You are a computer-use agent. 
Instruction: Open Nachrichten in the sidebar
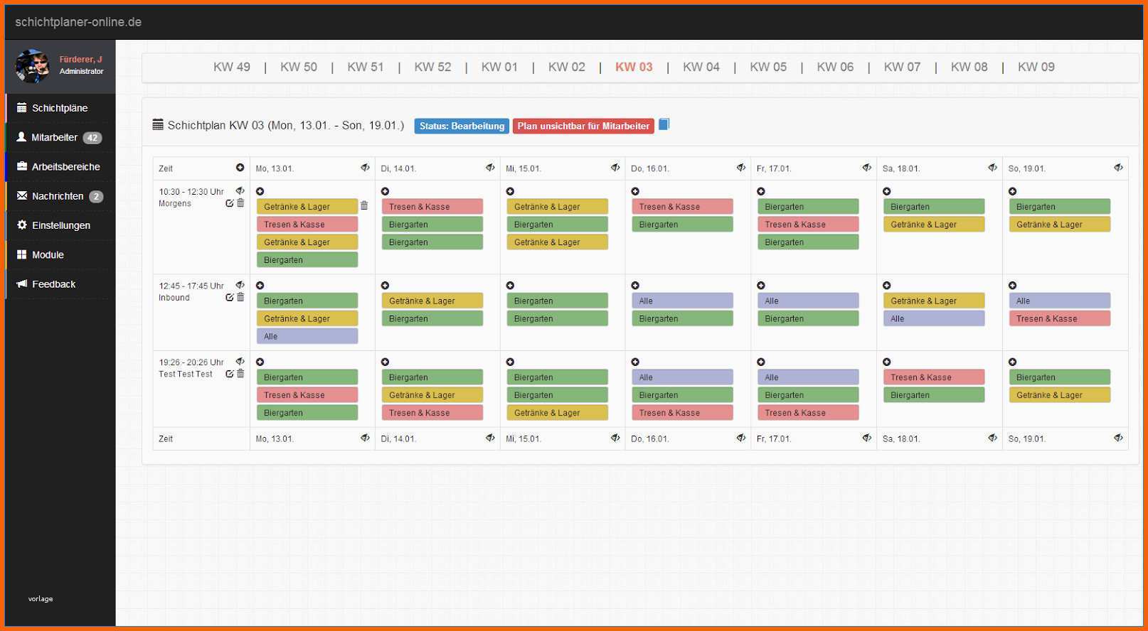[x=60, y=196]
